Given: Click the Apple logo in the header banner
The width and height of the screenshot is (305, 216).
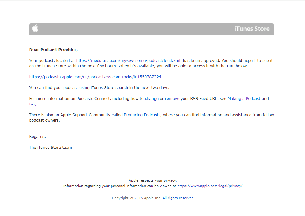Looking at the screenshot, I should click(x=35, y=28).
